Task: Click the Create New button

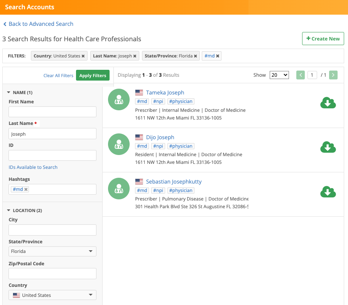Action: [x=323, y=39]
